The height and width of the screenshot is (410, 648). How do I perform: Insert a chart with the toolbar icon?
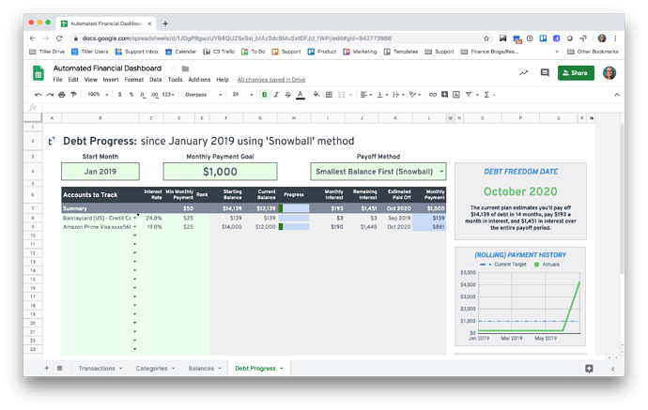456,95
